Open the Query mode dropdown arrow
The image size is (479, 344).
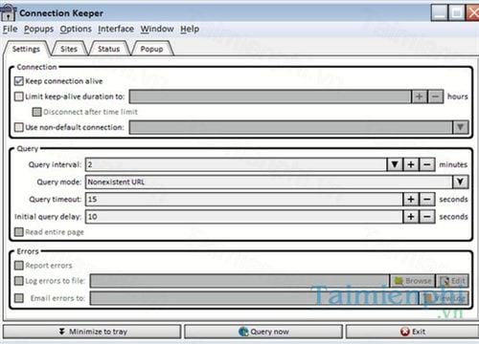click(460, 182)
